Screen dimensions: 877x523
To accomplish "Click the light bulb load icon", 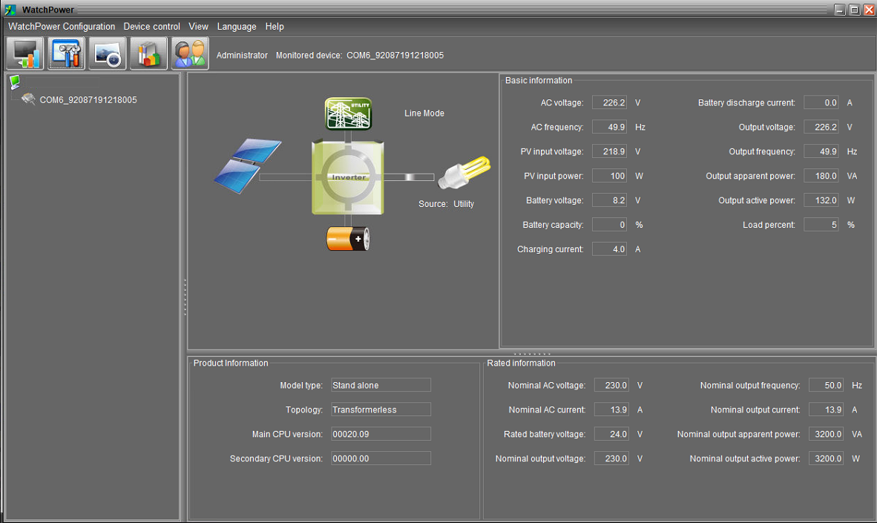I will [464, 172].
